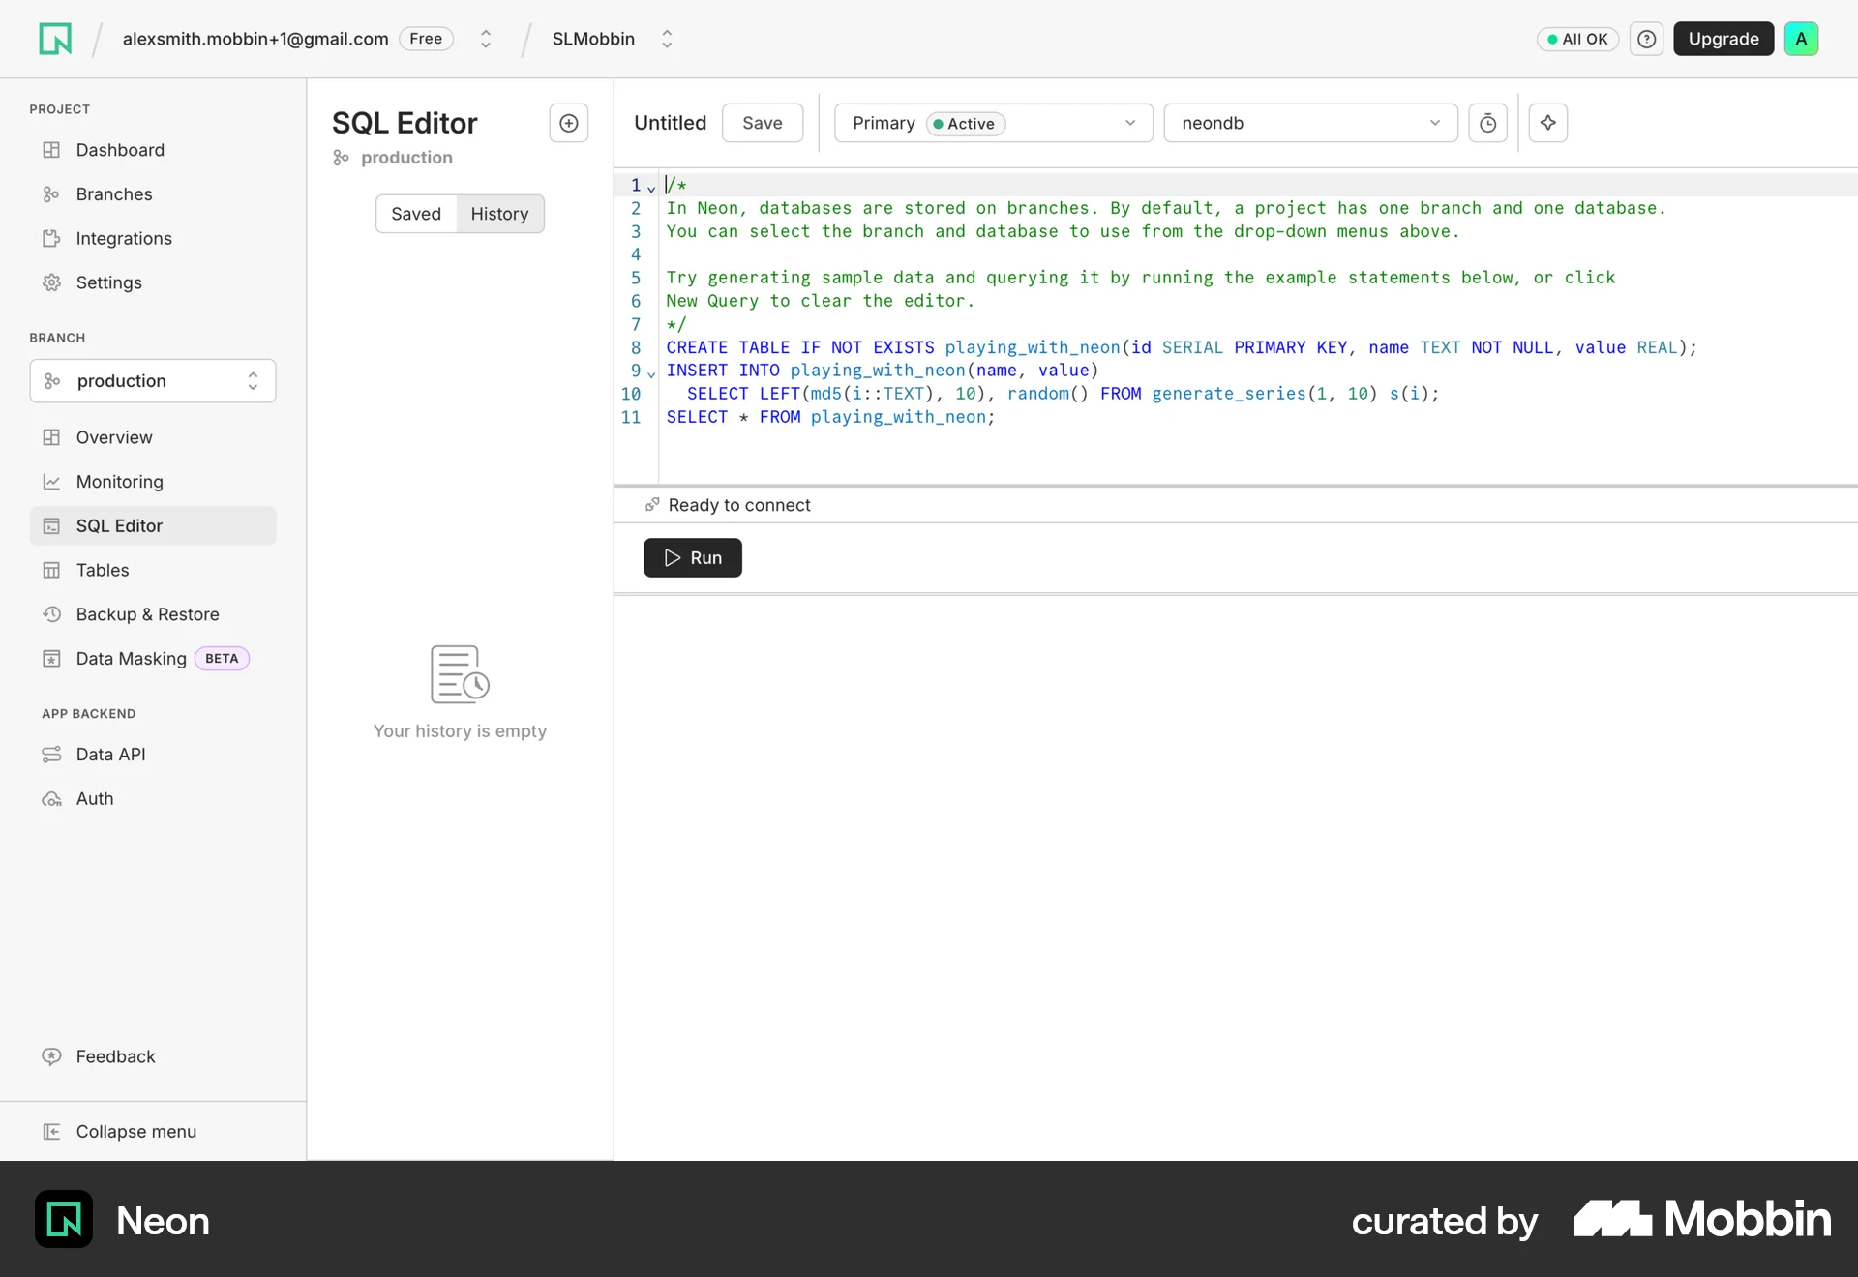Open the SLMobbin project switcher chevrons

[x=667, y=39]
